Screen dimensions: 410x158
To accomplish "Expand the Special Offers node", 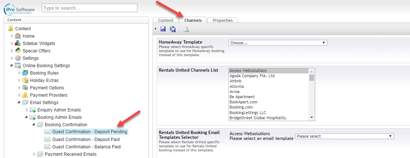I will tap(12, 51).
